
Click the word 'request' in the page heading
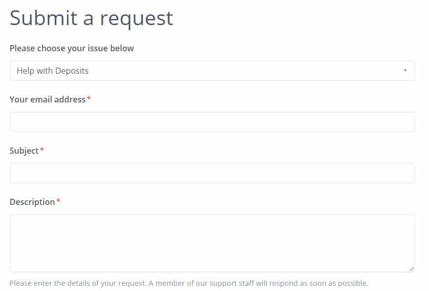[x=136, y=19]
